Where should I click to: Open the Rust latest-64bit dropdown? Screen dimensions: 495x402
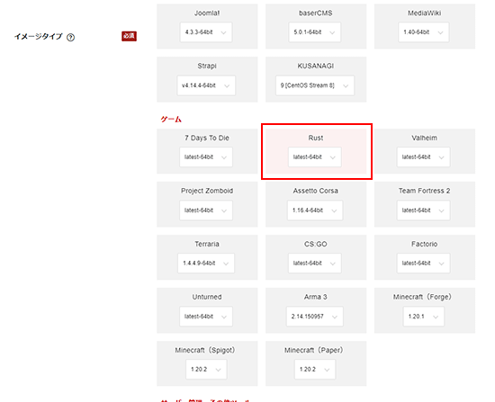315,157
